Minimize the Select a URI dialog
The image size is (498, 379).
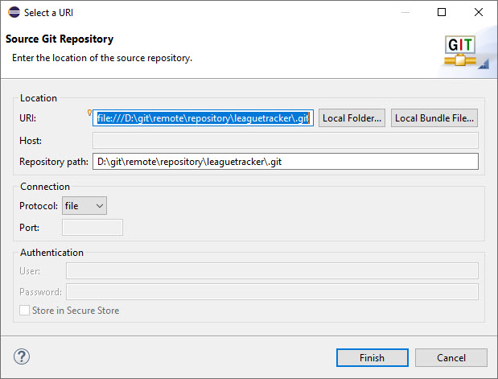(404, 12)
